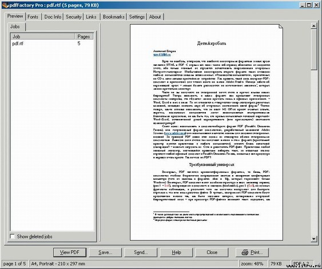This screenshot has height=269, width=322.
Task: Click the scrollbar down arrow
Action: (x=313, y=239)
